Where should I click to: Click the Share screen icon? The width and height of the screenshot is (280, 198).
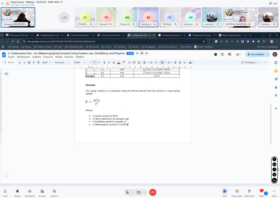[237, 191]
